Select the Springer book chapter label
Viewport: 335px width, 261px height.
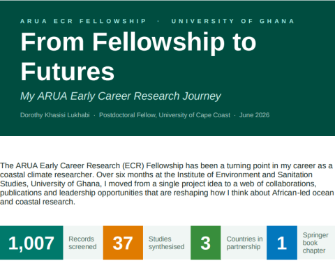click(315, 243)
